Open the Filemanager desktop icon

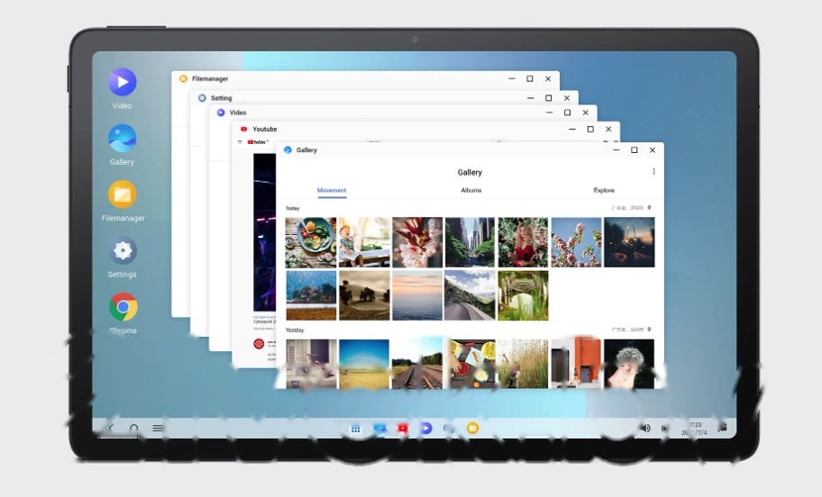click(122, 194)
